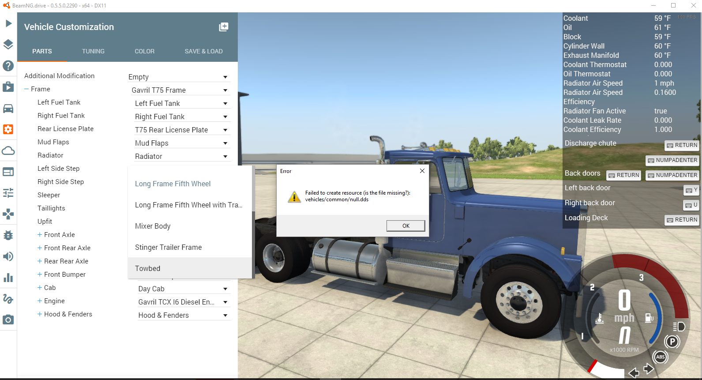Switch to the PARTS tab
The image size is (702, 380).
tap(42, 51)
